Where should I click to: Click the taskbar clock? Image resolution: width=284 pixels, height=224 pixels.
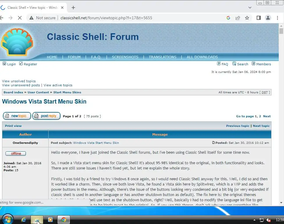[x=280, y=220]
